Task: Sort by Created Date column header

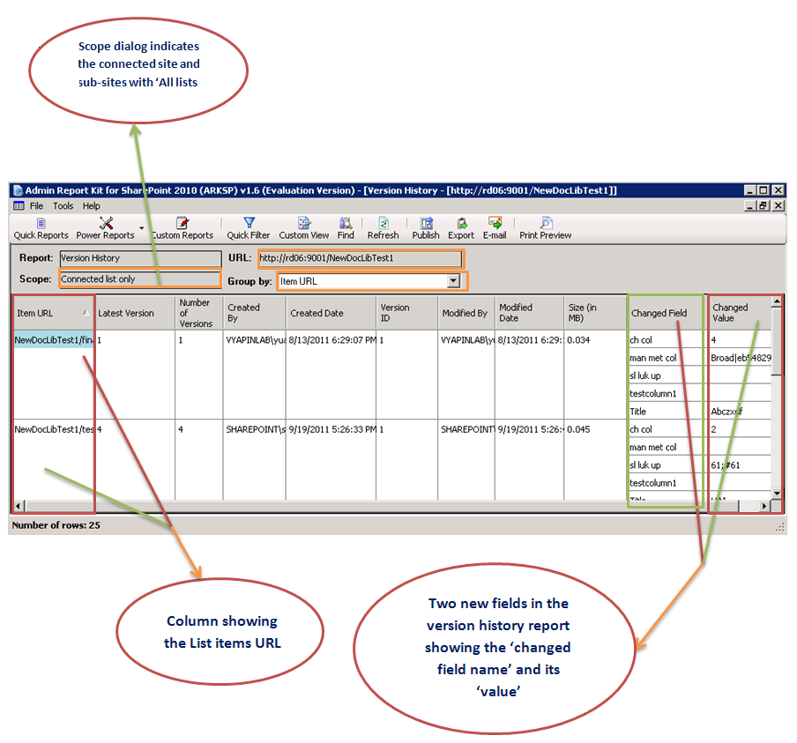Action: pyautogui.click(x=331, y=313)
